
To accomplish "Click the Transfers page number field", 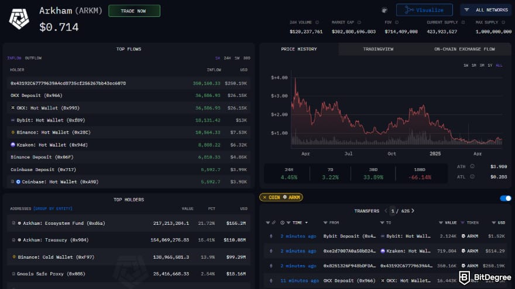I will [393, 211].
